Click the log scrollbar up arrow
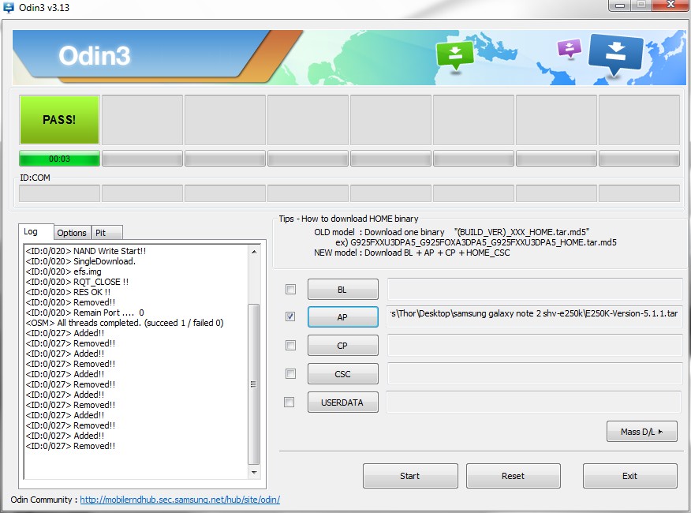The image size is (691, 513). coord(254,252)
